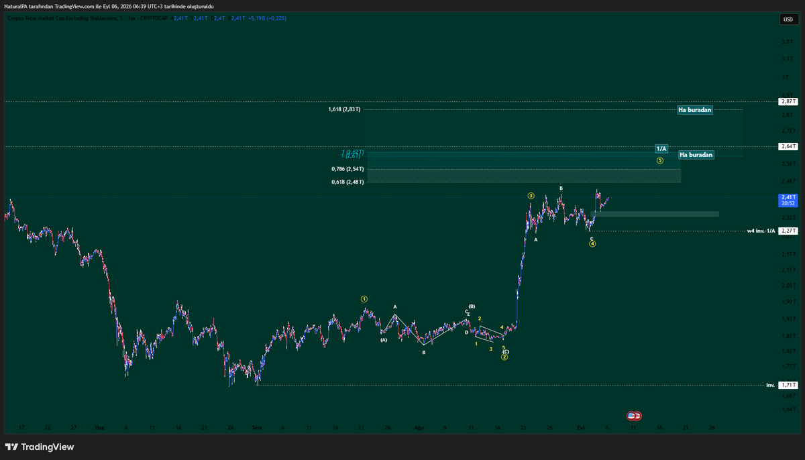Click the Haz month on the time axis

pos(100,427)
